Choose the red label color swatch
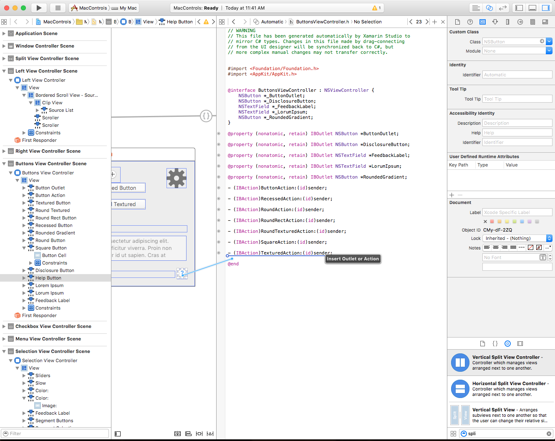This screenshot has width=555, height=441. (x=492, y=222)
